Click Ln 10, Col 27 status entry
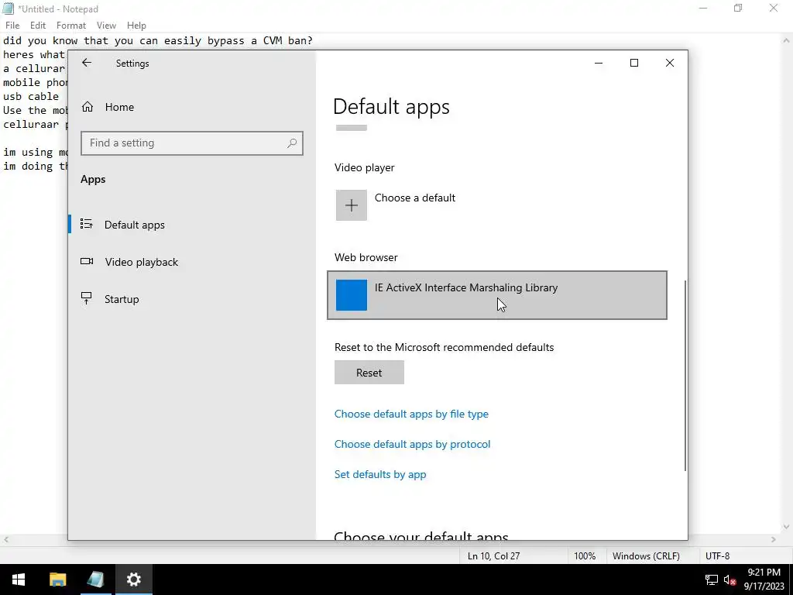 pos(493,556)
